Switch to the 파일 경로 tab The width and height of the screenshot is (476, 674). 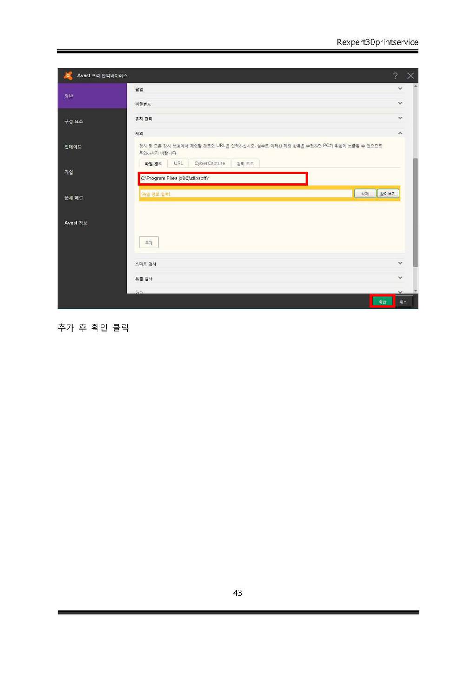(153, 163)
